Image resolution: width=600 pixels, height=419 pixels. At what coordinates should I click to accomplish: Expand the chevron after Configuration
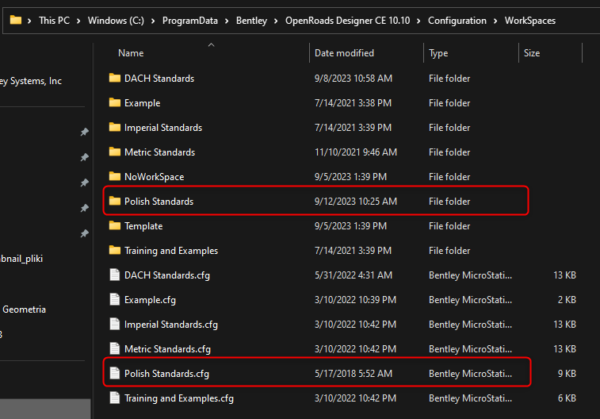click(x=495, y=21)
